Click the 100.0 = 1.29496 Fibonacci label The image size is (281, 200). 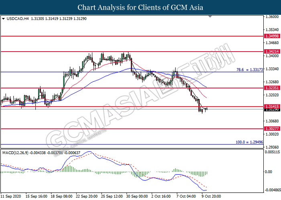(249, 142)
